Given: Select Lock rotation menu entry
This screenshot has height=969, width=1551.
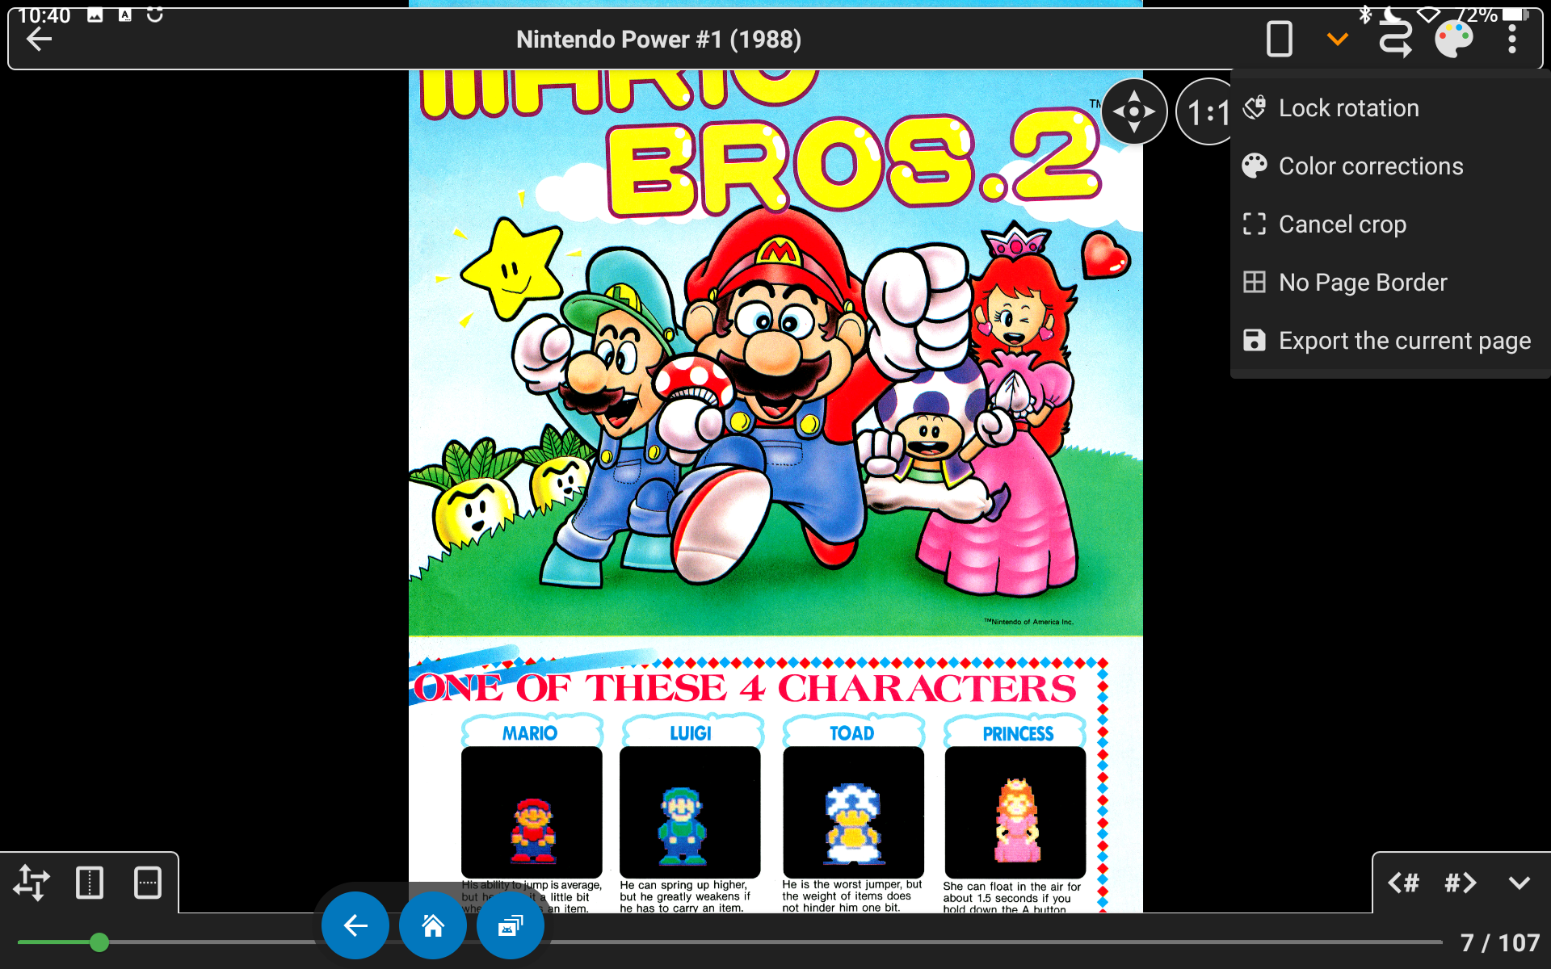Looking at the screenshot, I should coord(1389,108).
